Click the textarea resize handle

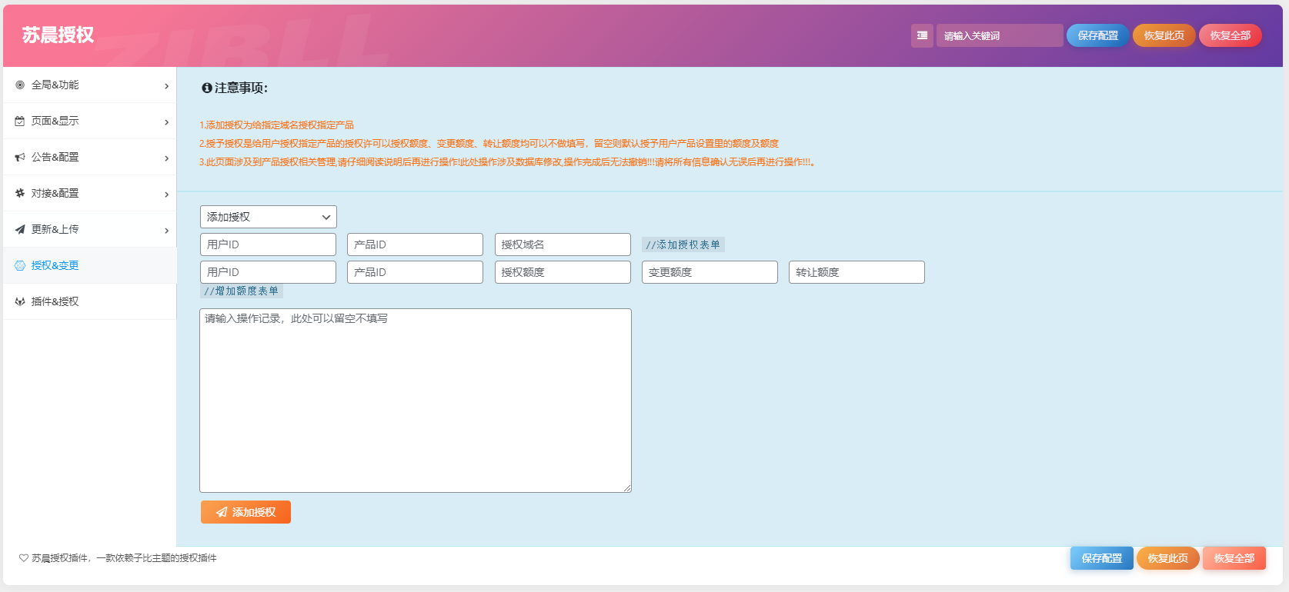click(627, 488)
